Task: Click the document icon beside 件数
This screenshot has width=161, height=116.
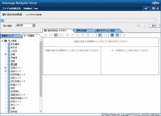Action: [9, 108]
